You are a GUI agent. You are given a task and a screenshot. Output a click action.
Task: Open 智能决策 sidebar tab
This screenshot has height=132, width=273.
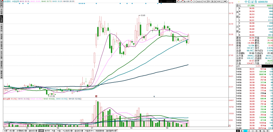pos(2,75)
